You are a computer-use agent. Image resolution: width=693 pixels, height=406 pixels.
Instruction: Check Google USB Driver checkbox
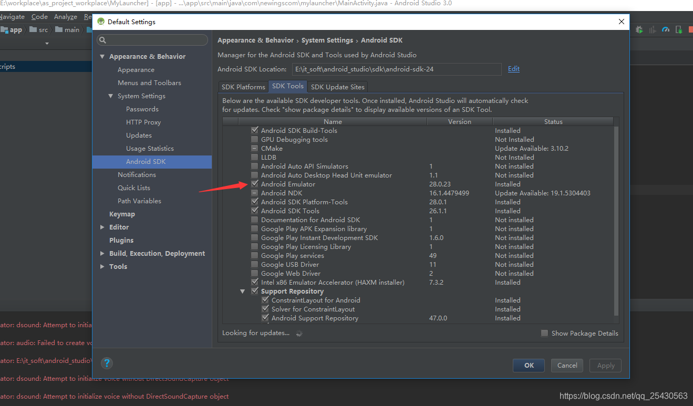(x=255, y=264)
